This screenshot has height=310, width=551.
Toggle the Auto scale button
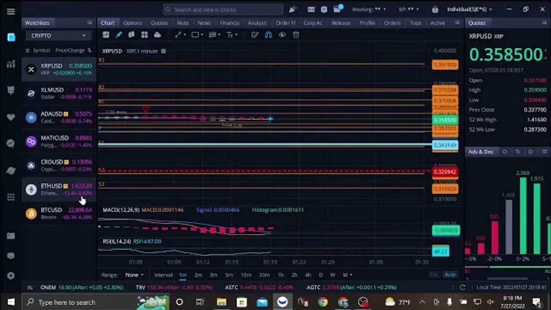[x=450, y=275]
